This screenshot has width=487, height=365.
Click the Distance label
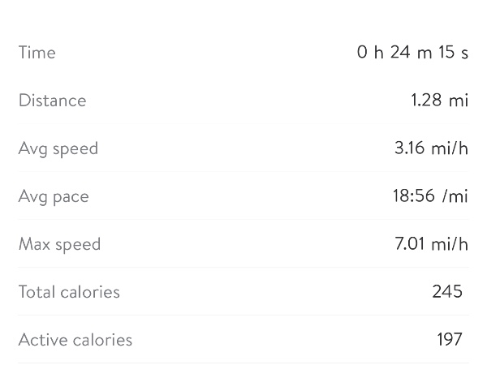(52, 101)
